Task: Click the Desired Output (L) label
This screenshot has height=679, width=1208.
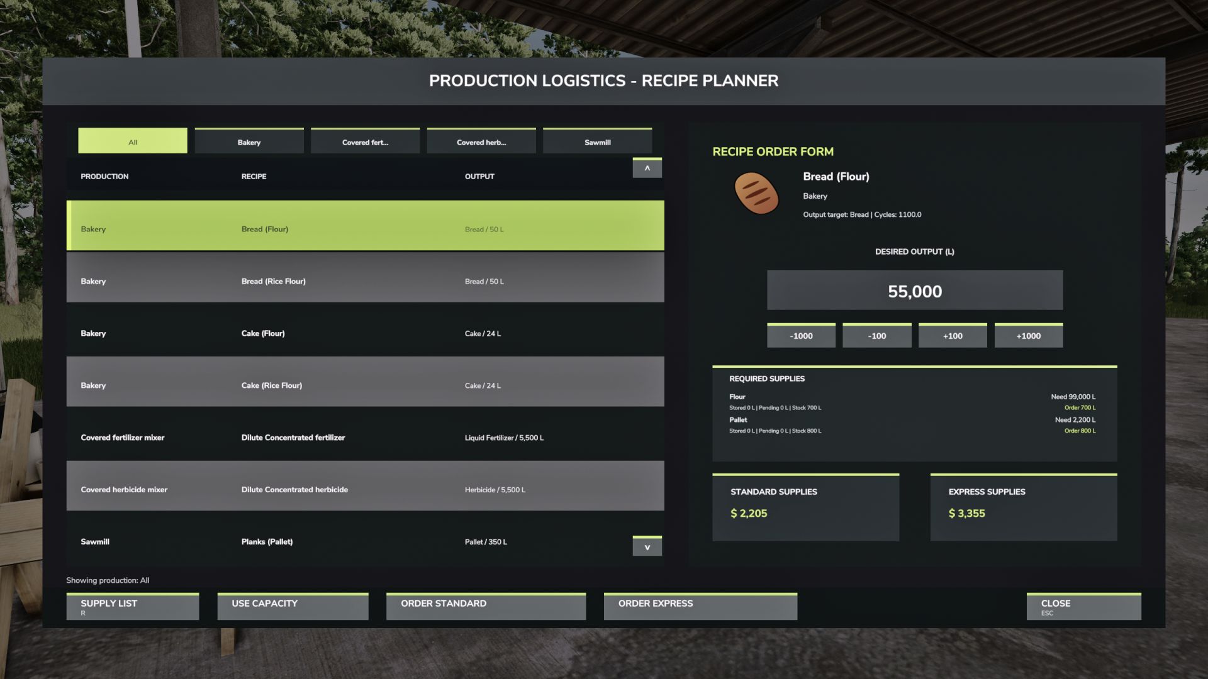Action: 914,251
